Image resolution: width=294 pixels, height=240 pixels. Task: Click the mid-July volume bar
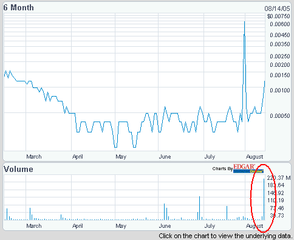coord(227,213)
